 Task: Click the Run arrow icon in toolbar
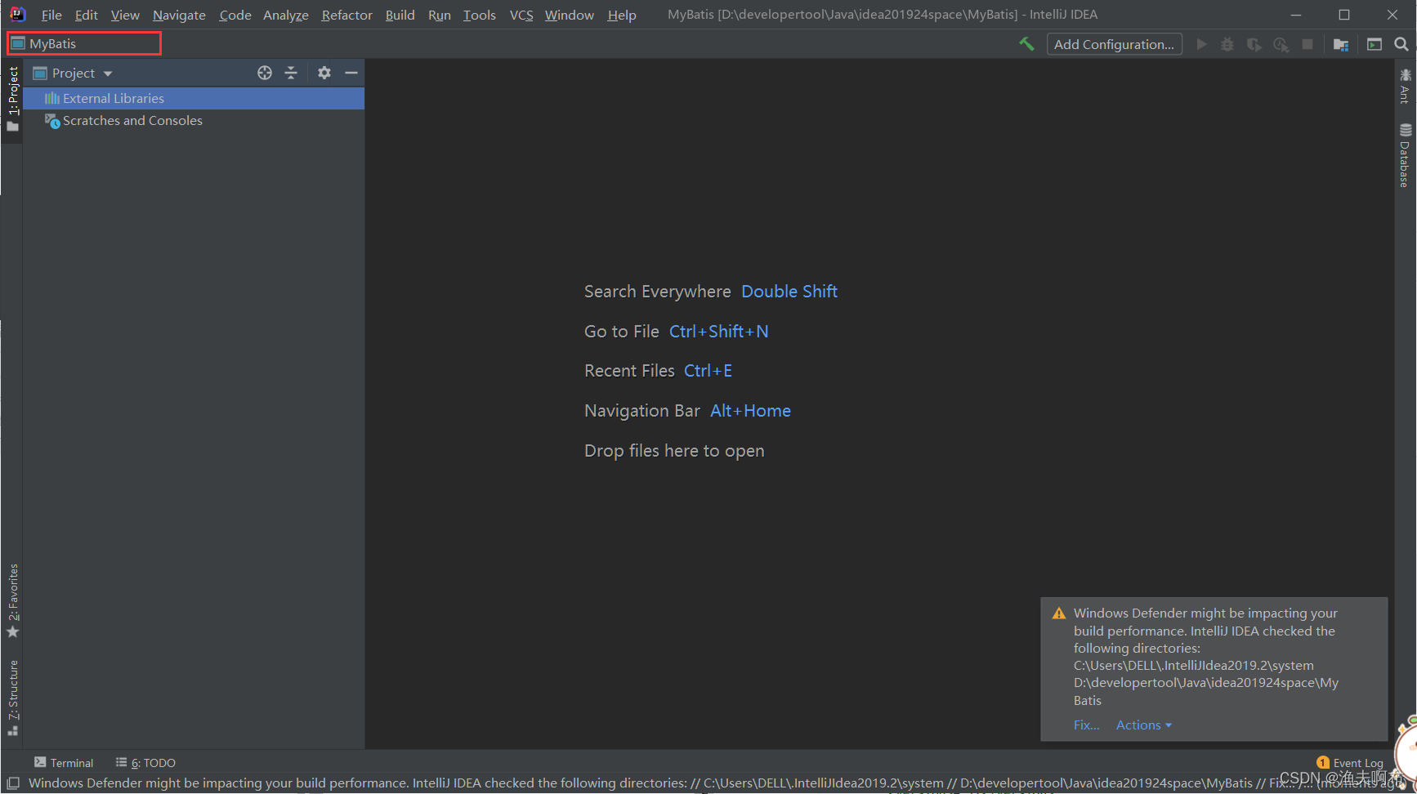(1201, 44)
